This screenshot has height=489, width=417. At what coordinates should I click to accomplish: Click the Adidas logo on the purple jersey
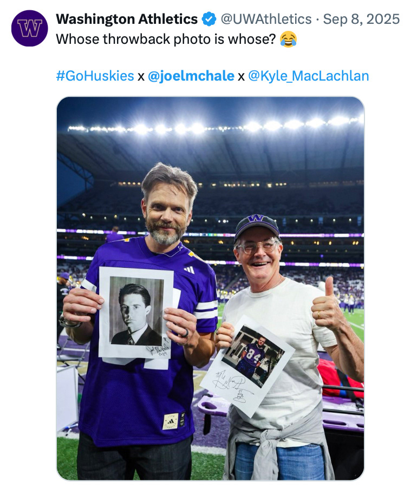pos(189,269)
